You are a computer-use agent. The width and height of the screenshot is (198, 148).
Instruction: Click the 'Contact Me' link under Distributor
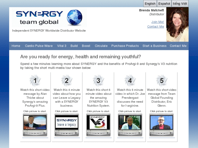(156, 27)
